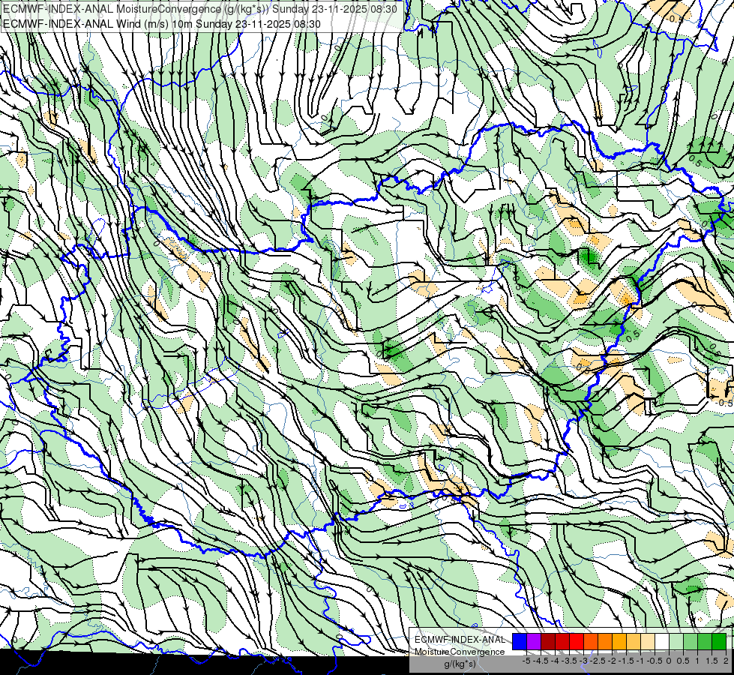
Task: Click the legend's MoistureConvergence label
Action: [x=460, y=652]
